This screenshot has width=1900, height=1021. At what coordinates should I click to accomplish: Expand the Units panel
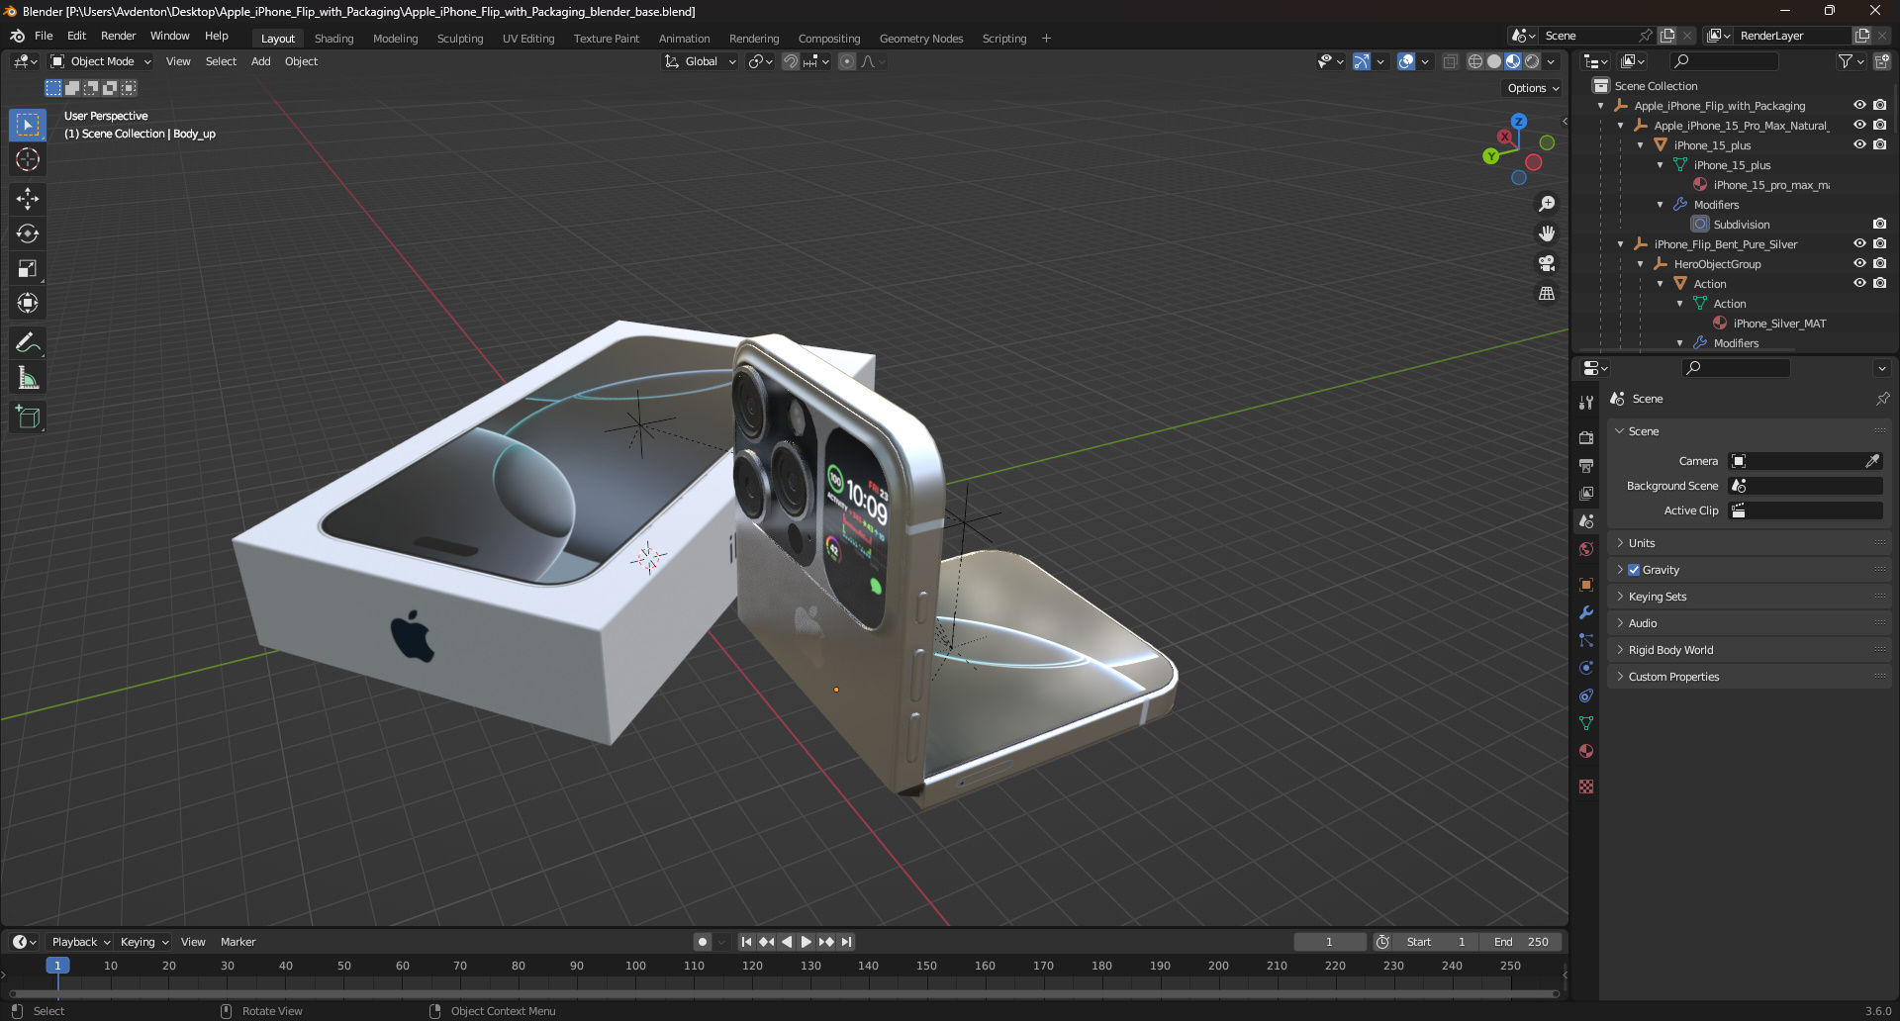(1749, 543)
